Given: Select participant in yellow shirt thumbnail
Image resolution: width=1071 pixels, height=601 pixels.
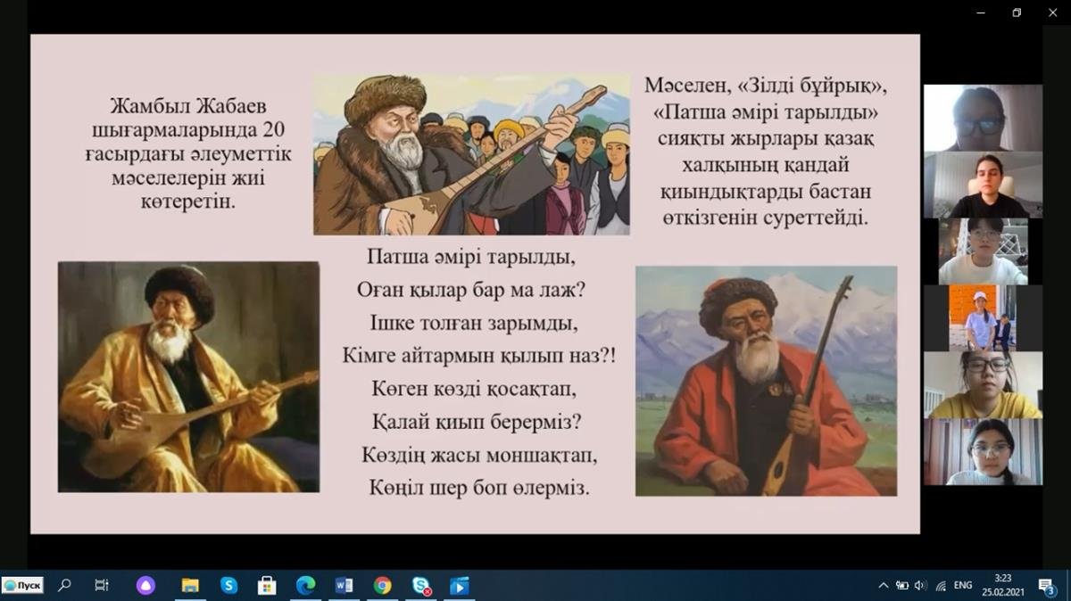Looking at the screenshot, I should pyautogui.click(x=983, y=385).
